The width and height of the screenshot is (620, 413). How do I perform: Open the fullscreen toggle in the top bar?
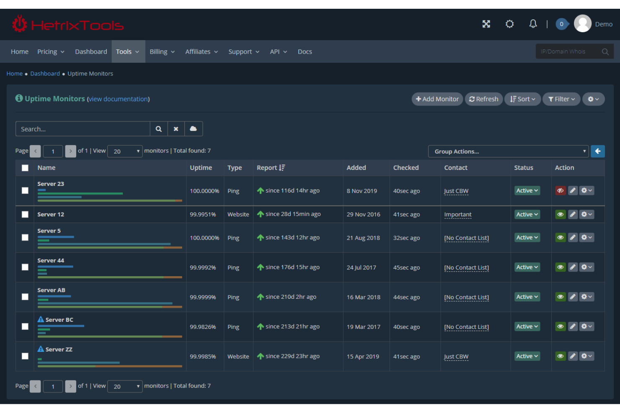click(x=486, y=24)
